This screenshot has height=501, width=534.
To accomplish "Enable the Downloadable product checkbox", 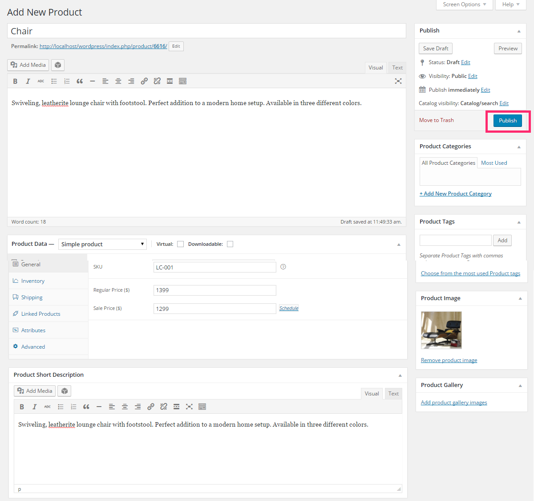I will [230, 244].
